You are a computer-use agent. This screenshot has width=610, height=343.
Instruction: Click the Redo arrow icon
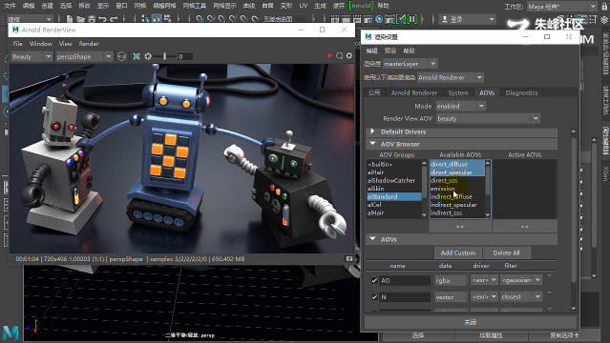point(114,19)
